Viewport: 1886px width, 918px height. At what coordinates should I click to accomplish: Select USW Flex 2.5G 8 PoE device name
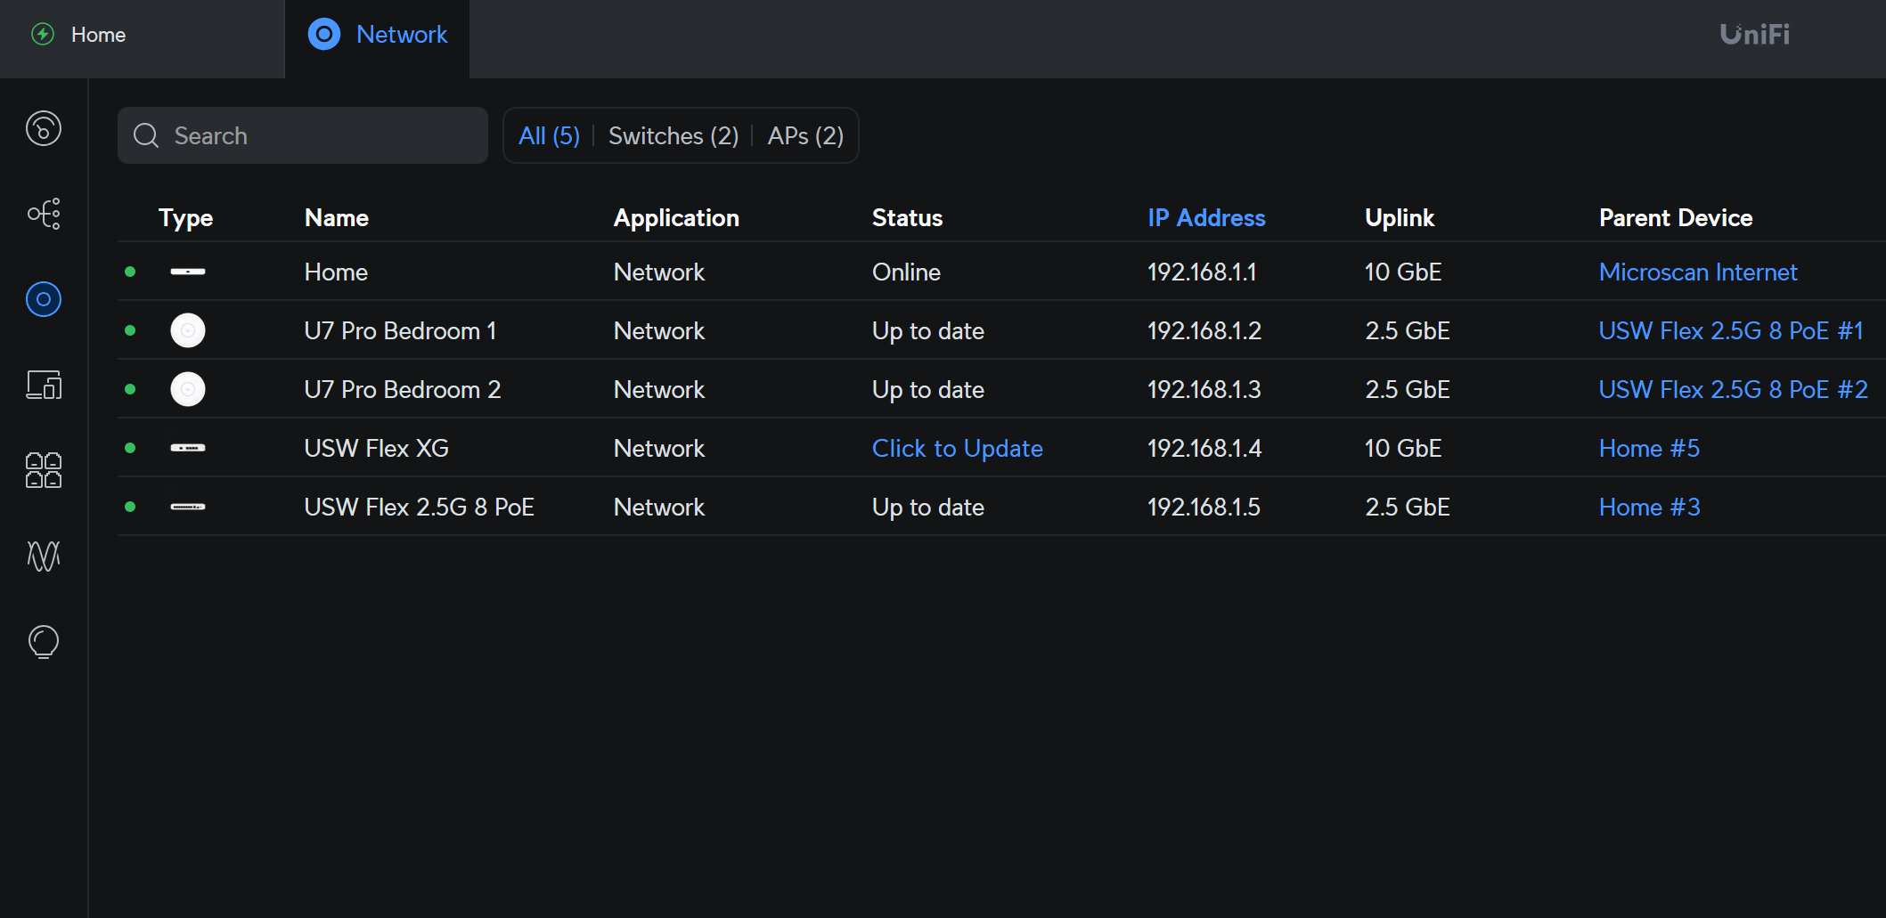point(419,507)
